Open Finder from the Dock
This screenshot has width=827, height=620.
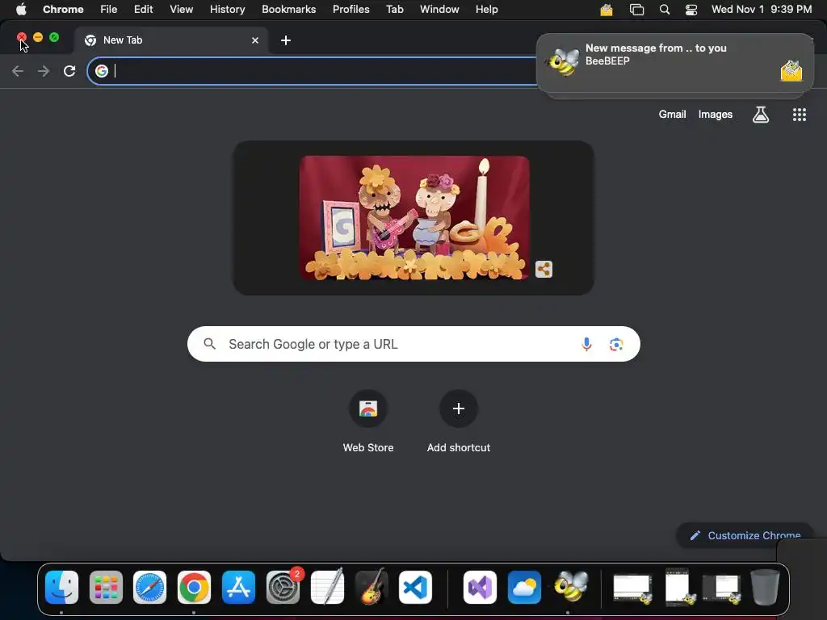pos(61,588)
